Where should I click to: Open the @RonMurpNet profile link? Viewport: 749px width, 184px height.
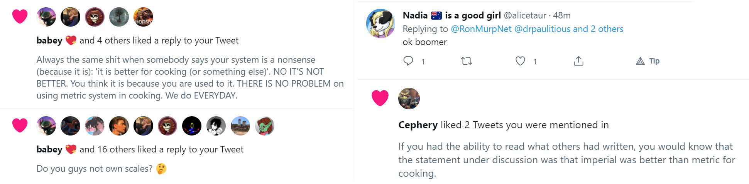[x=481, y=29]
